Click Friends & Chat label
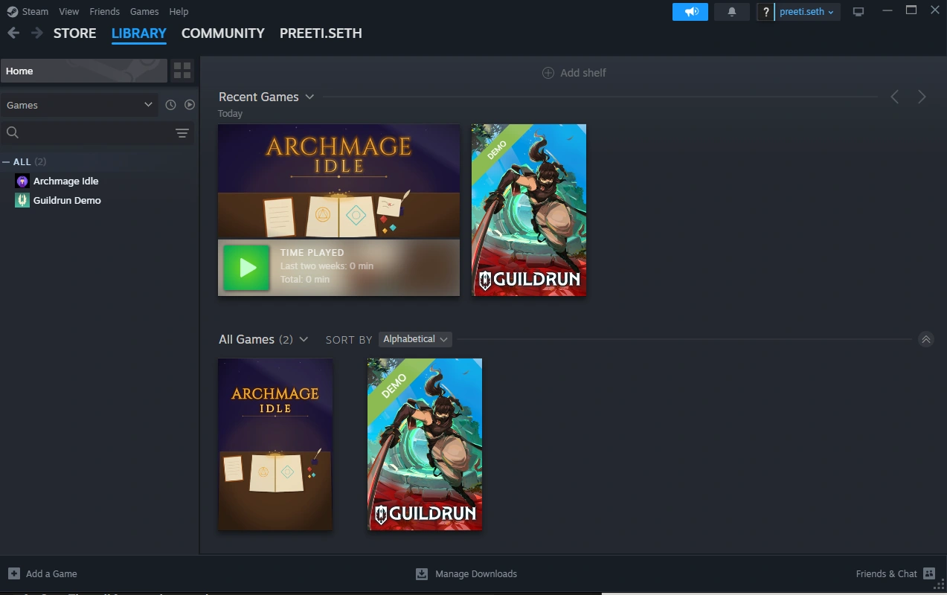This screenshot has height=595, width=947. [x=887, y=573]
